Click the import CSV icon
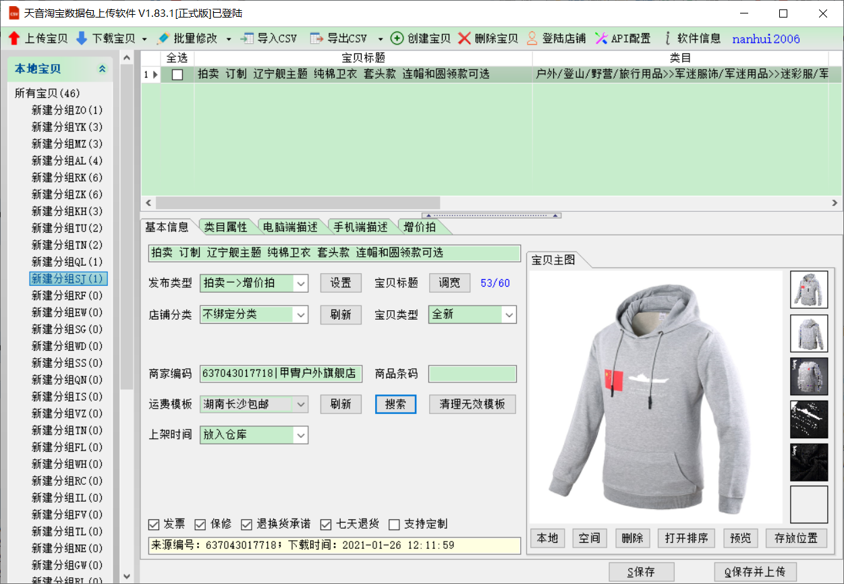Image resolution: width=844 pixels, height=584 pixels. click(x=248, y=38)
